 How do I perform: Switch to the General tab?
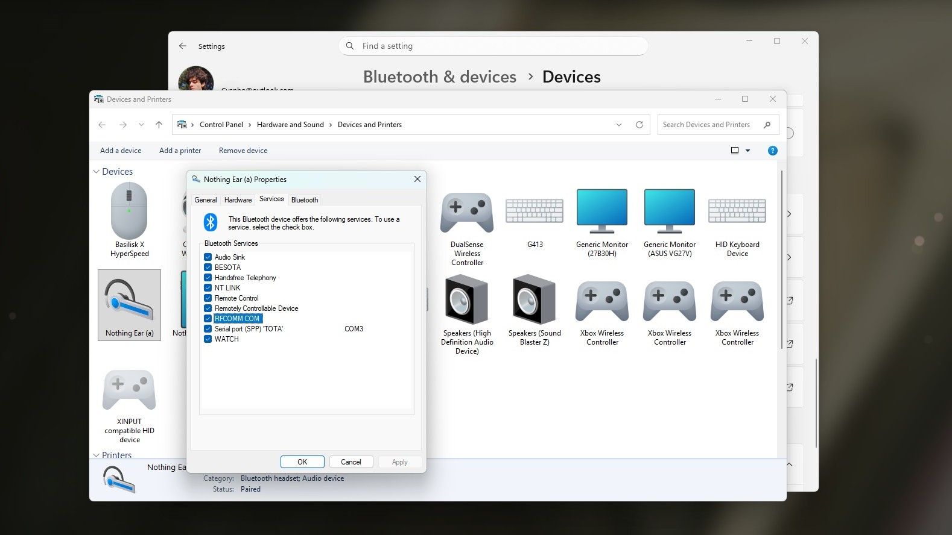(205, 200)
